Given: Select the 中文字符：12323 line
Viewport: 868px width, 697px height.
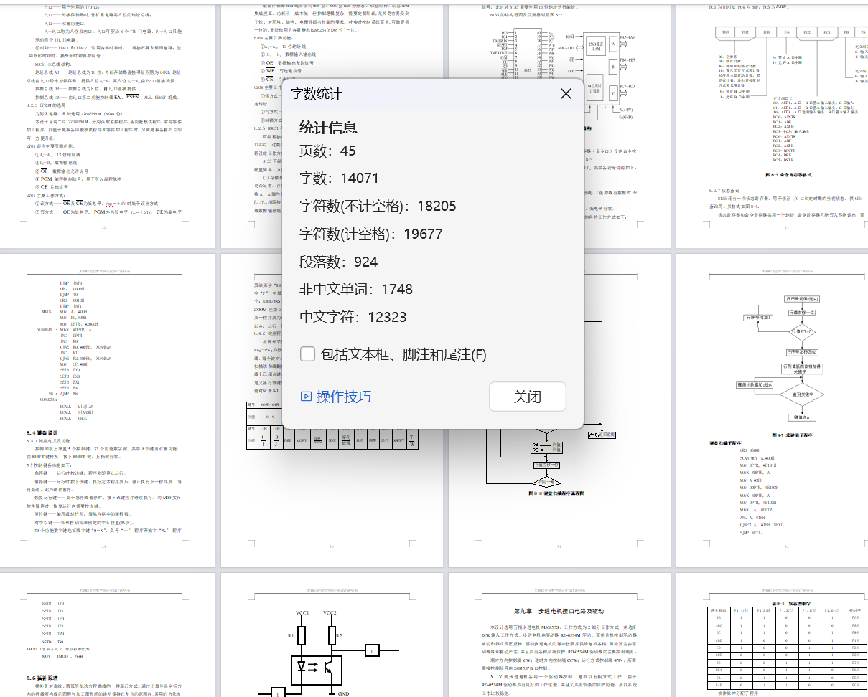Looking at the screenshot, I should 353,317.
